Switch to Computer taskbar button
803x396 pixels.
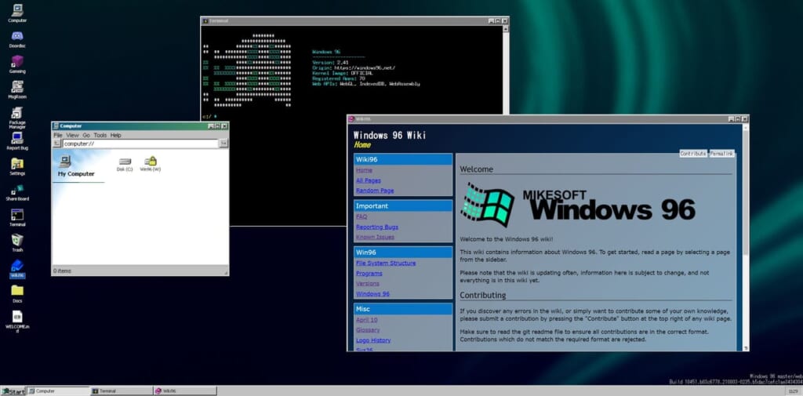click(58, 391)
